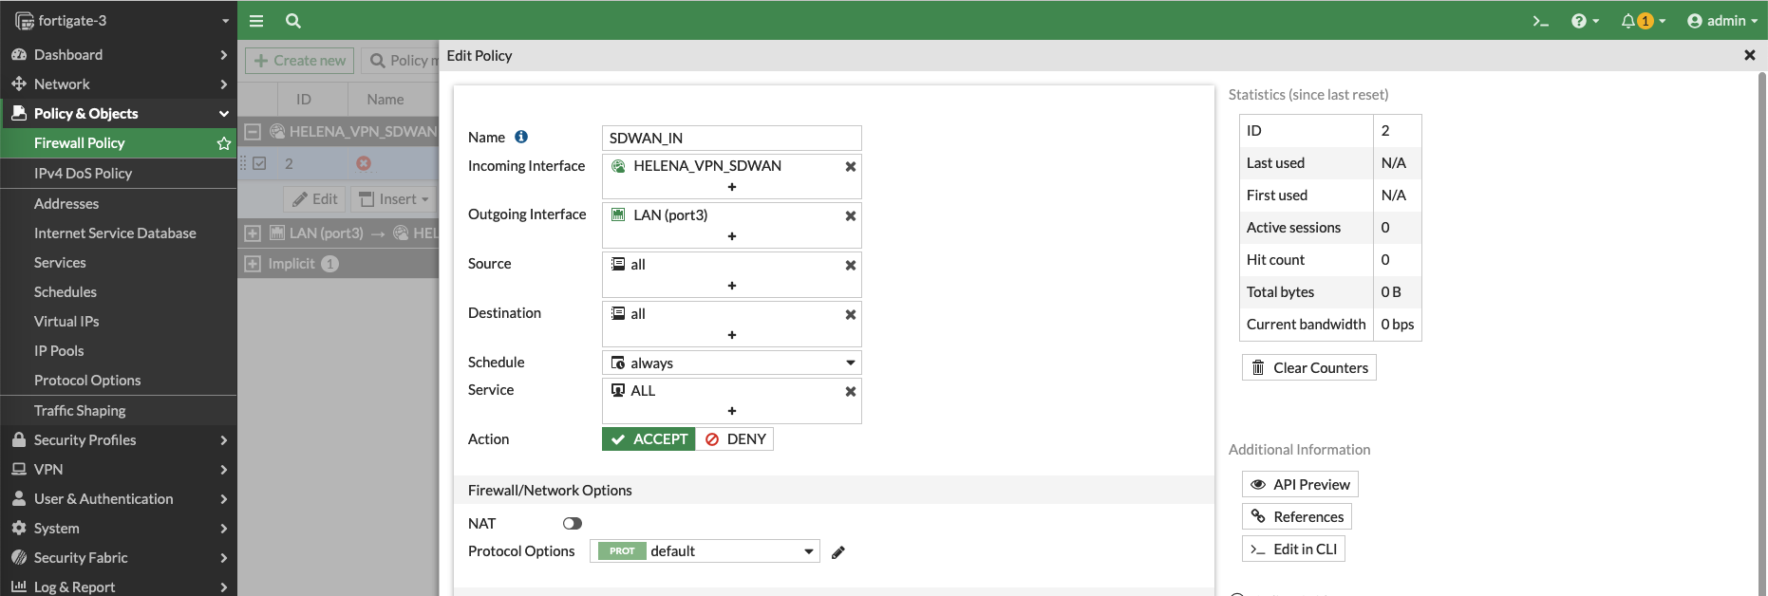Click the pencil icon beside Protocol Options
Screen dimensions: 1768x596
coord(837,552)
